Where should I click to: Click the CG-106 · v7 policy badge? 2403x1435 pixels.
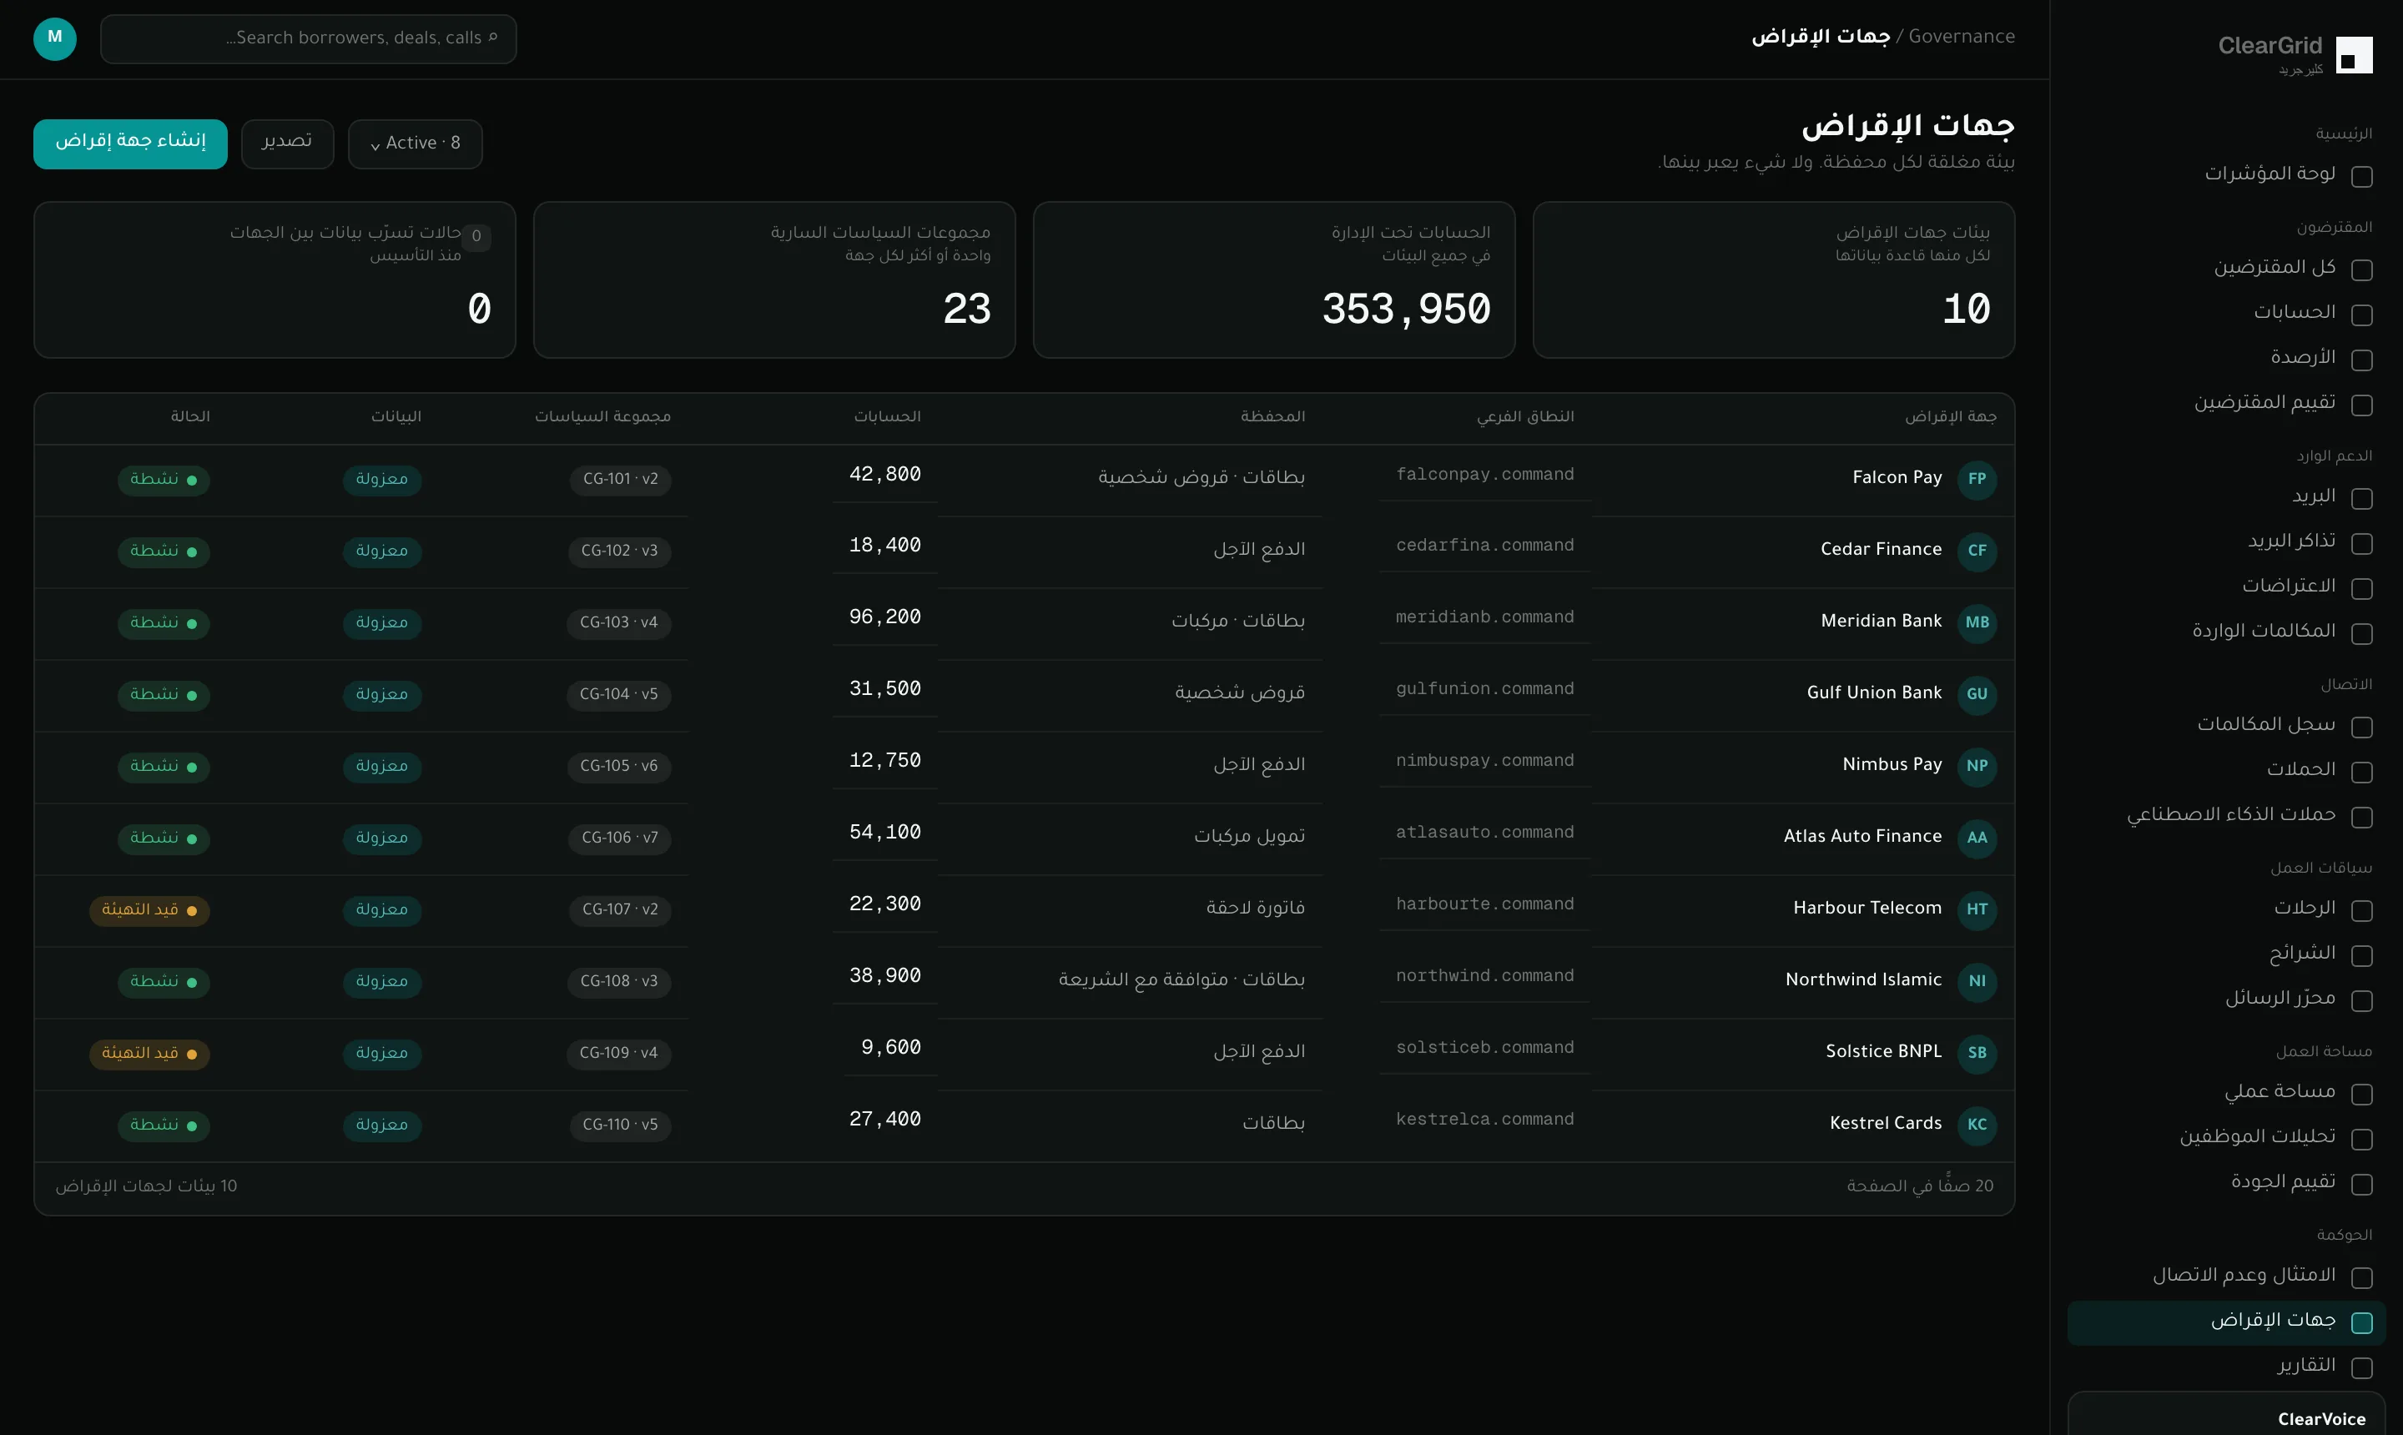tap(620, 838)
